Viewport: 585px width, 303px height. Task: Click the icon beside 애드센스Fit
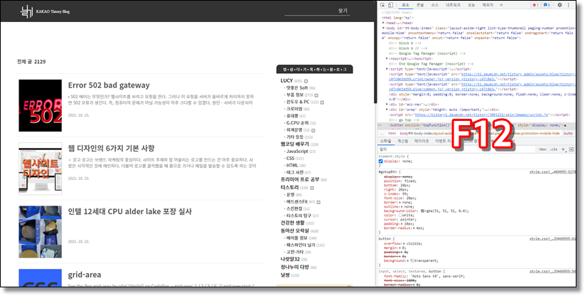click(x=318, y=202)
